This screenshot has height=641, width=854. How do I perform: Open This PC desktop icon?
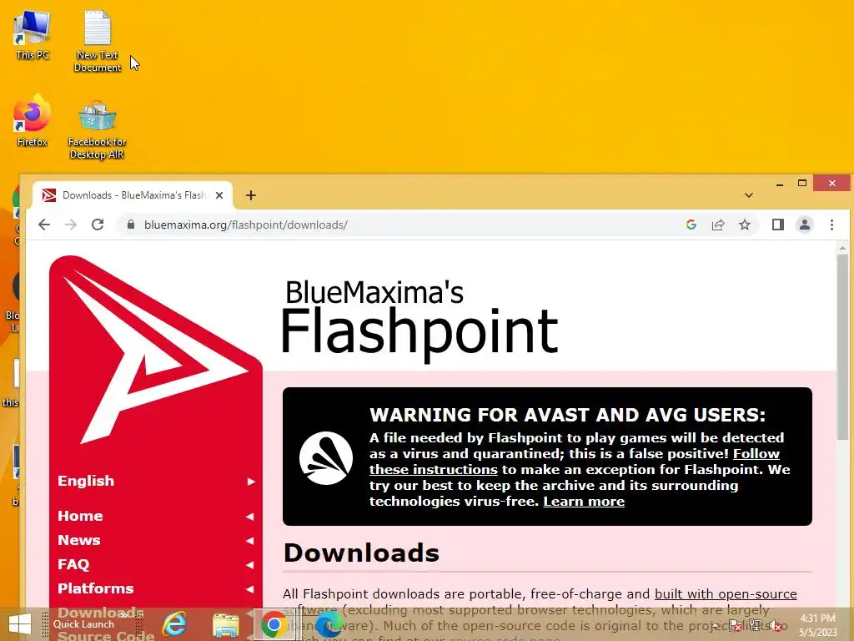pyautogui.click(x=33, y=35)
